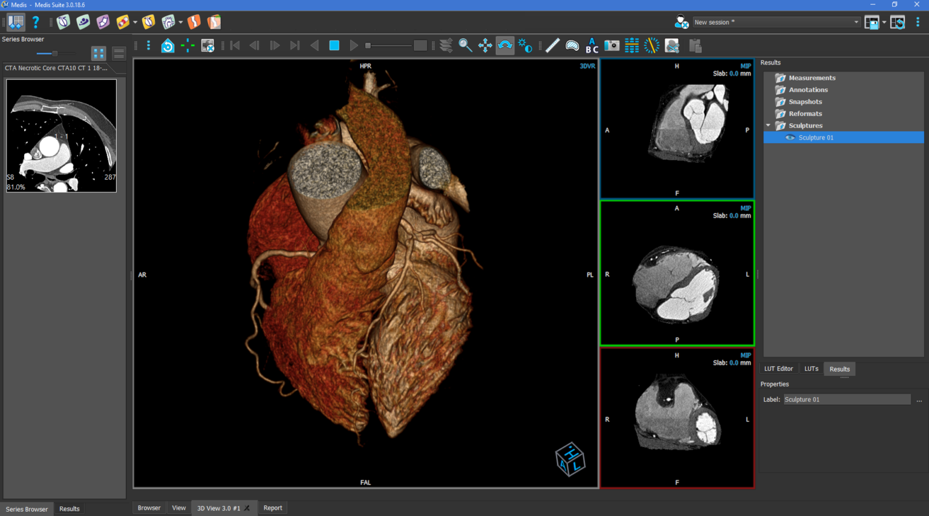Reset view with the home icon
The height and width of the screenshot is (516, 929).
click(168, 45)
